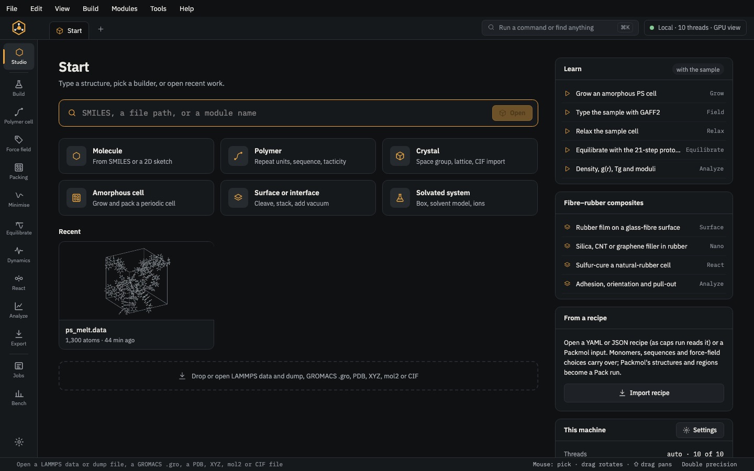Click the theme sun icon at sidebar bottom
The image size is (754, 471).
19,442
